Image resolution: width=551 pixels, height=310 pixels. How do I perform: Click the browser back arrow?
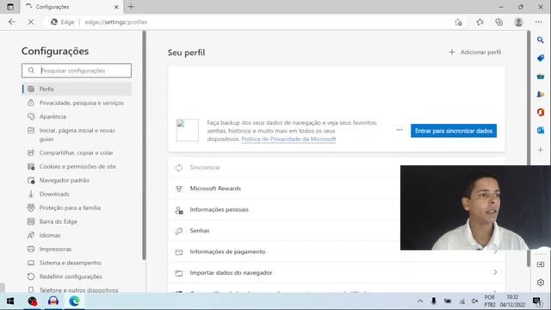(x=12, y=22)
